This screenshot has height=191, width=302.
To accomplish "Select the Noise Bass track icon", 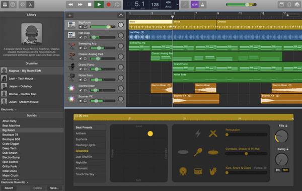I will tap(71, 78).
